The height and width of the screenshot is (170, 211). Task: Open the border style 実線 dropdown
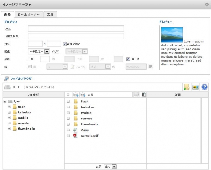(100, 67)
